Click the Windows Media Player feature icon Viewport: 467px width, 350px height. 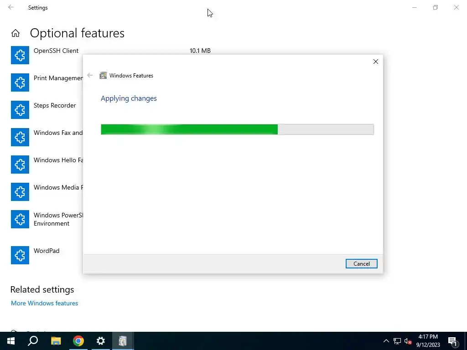point(20,192)
